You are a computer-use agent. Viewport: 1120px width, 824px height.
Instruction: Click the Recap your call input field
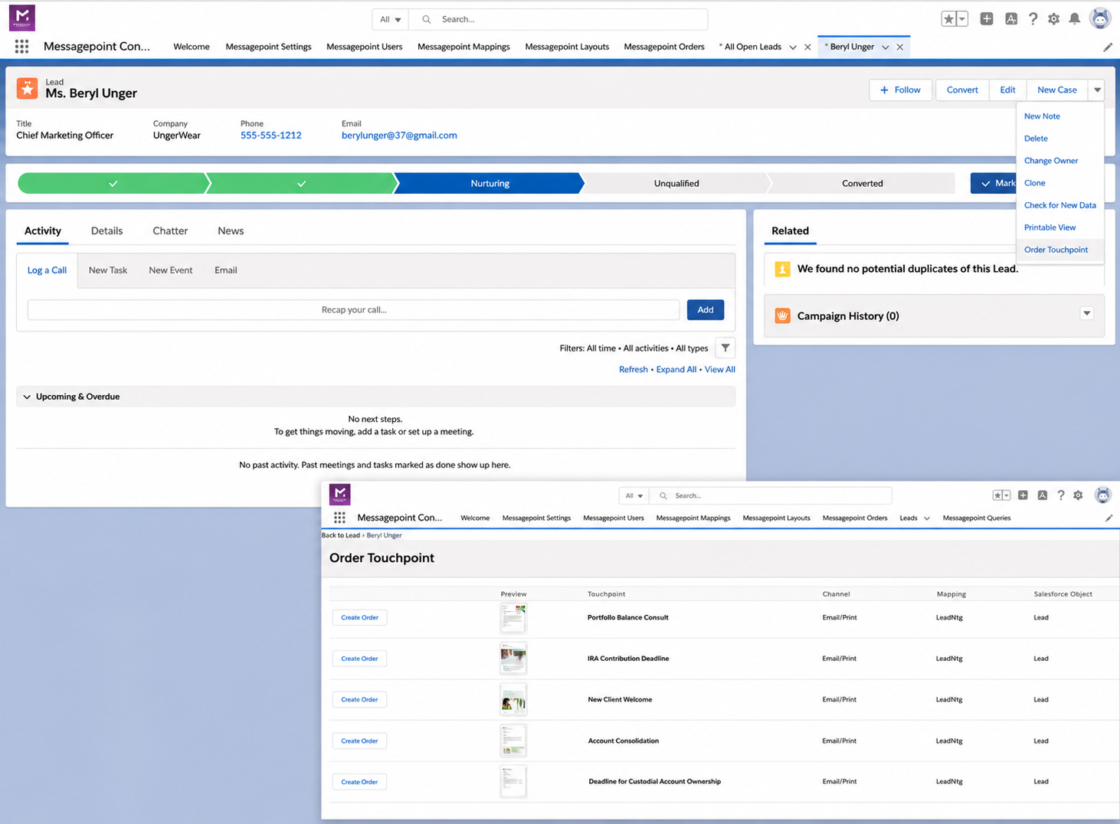(354, 309)
